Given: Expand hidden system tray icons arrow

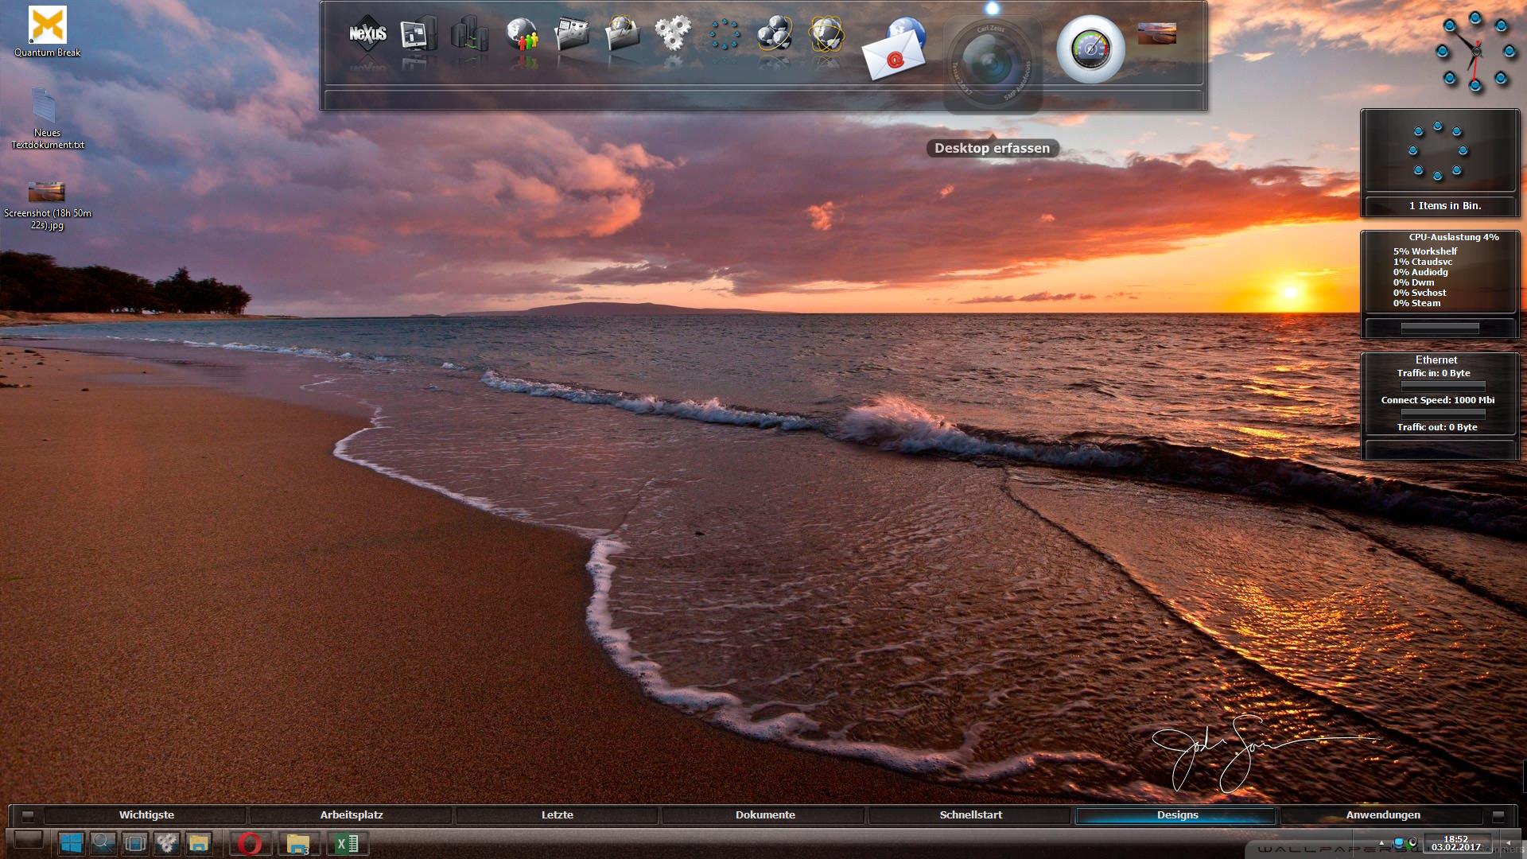Looking at the screenshot, I should click(1381, 842).
